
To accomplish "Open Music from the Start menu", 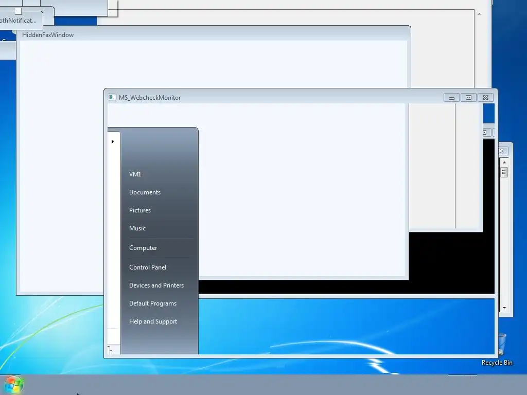I will point(137,228).
